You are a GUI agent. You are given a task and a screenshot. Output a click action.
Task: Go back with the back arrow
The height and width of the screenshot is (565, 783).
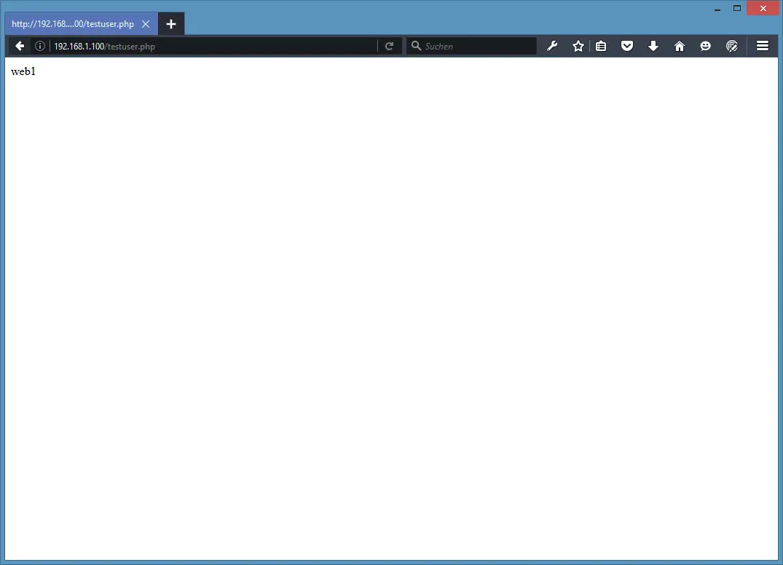click(x=20, y=46)
